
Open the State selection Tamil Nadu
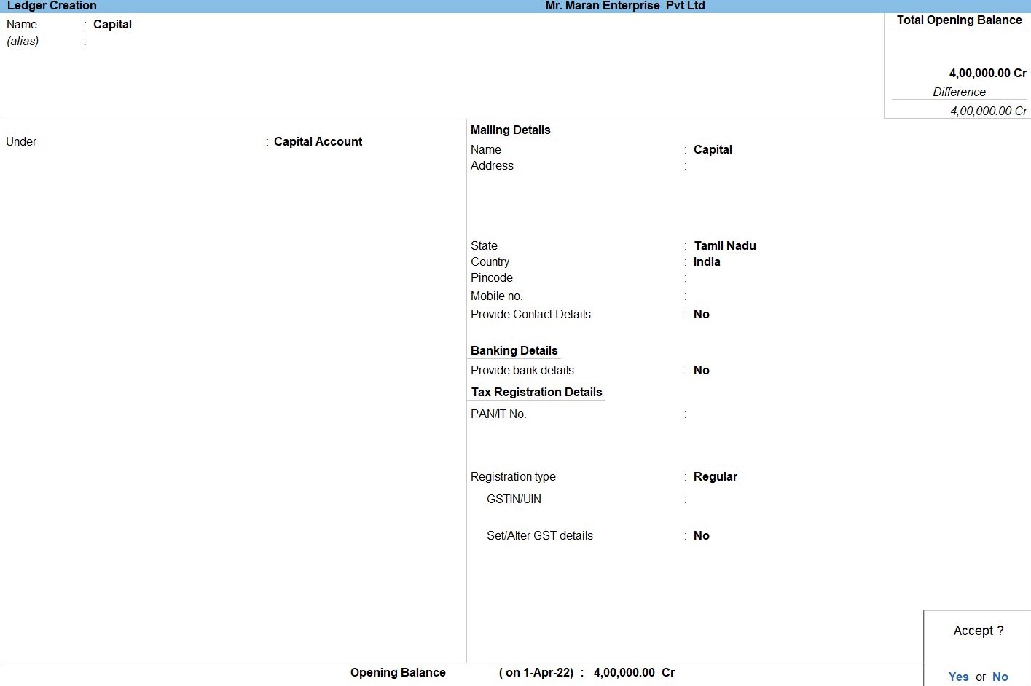click(724, 245)
